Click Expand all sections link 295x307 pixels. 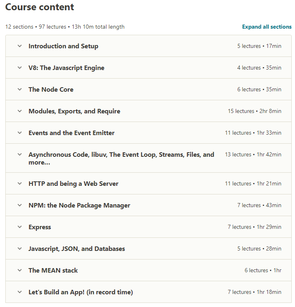point(267,27)
